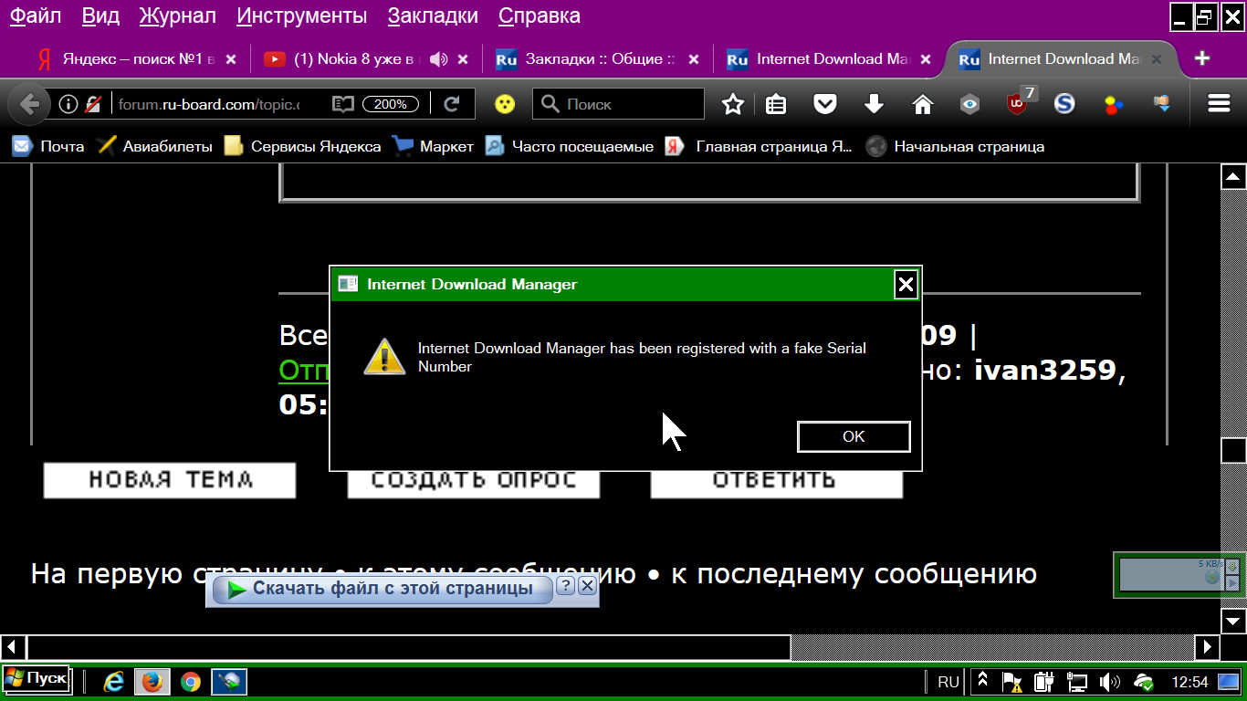Close the Закладки :: Общие tab
The height and width of the screenshot is (701, 1247).
pos(694,59)
